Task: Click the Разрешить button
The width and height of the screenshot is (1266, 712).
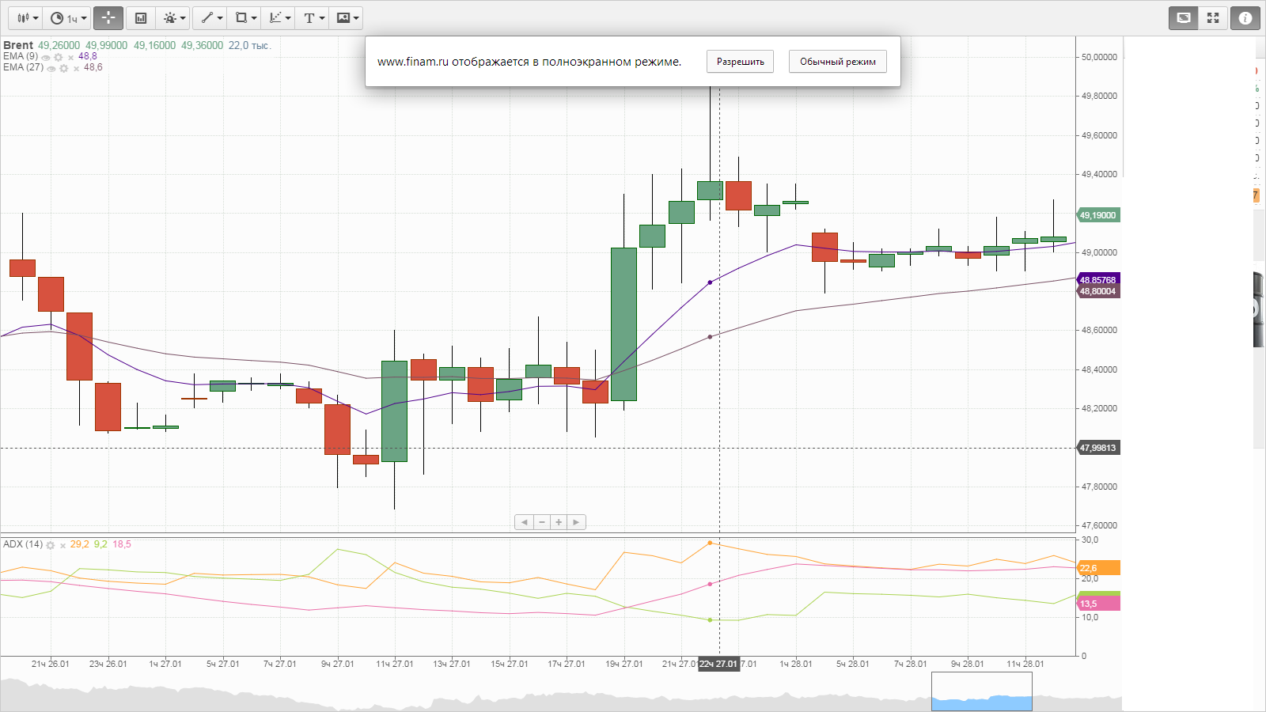Action: [x=740, y=62]
